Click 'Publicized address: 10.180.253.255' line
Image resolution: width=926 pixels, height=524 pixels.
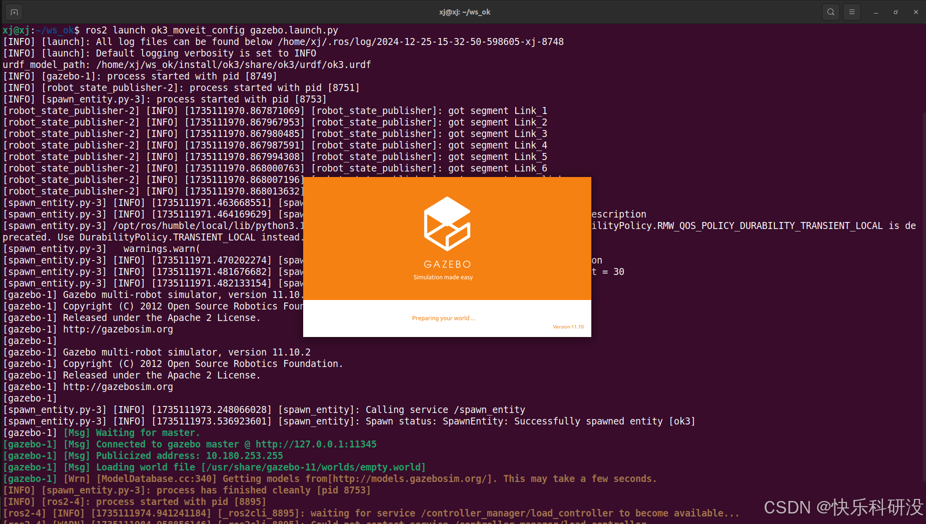(x=143, y=456)
